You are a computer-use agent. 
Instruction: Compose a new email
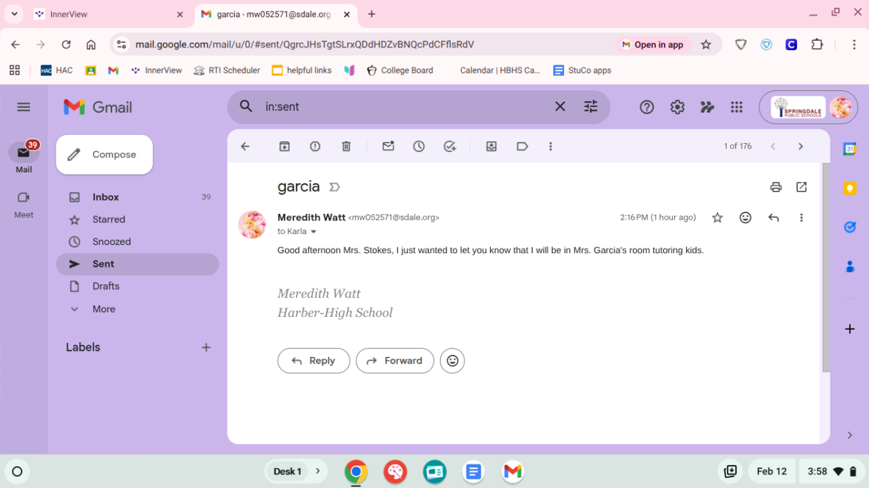click(x=105, y=155)
